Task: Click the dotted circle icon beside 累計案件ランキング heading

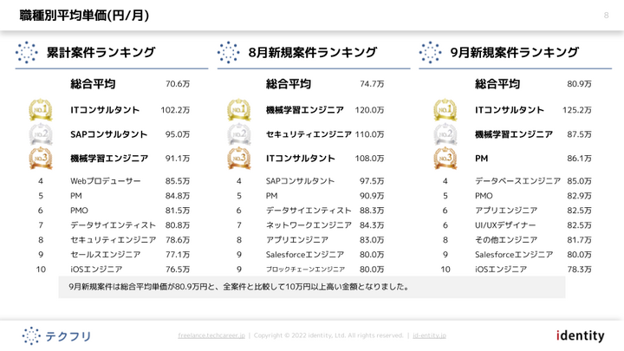Action: coord(27,53)
